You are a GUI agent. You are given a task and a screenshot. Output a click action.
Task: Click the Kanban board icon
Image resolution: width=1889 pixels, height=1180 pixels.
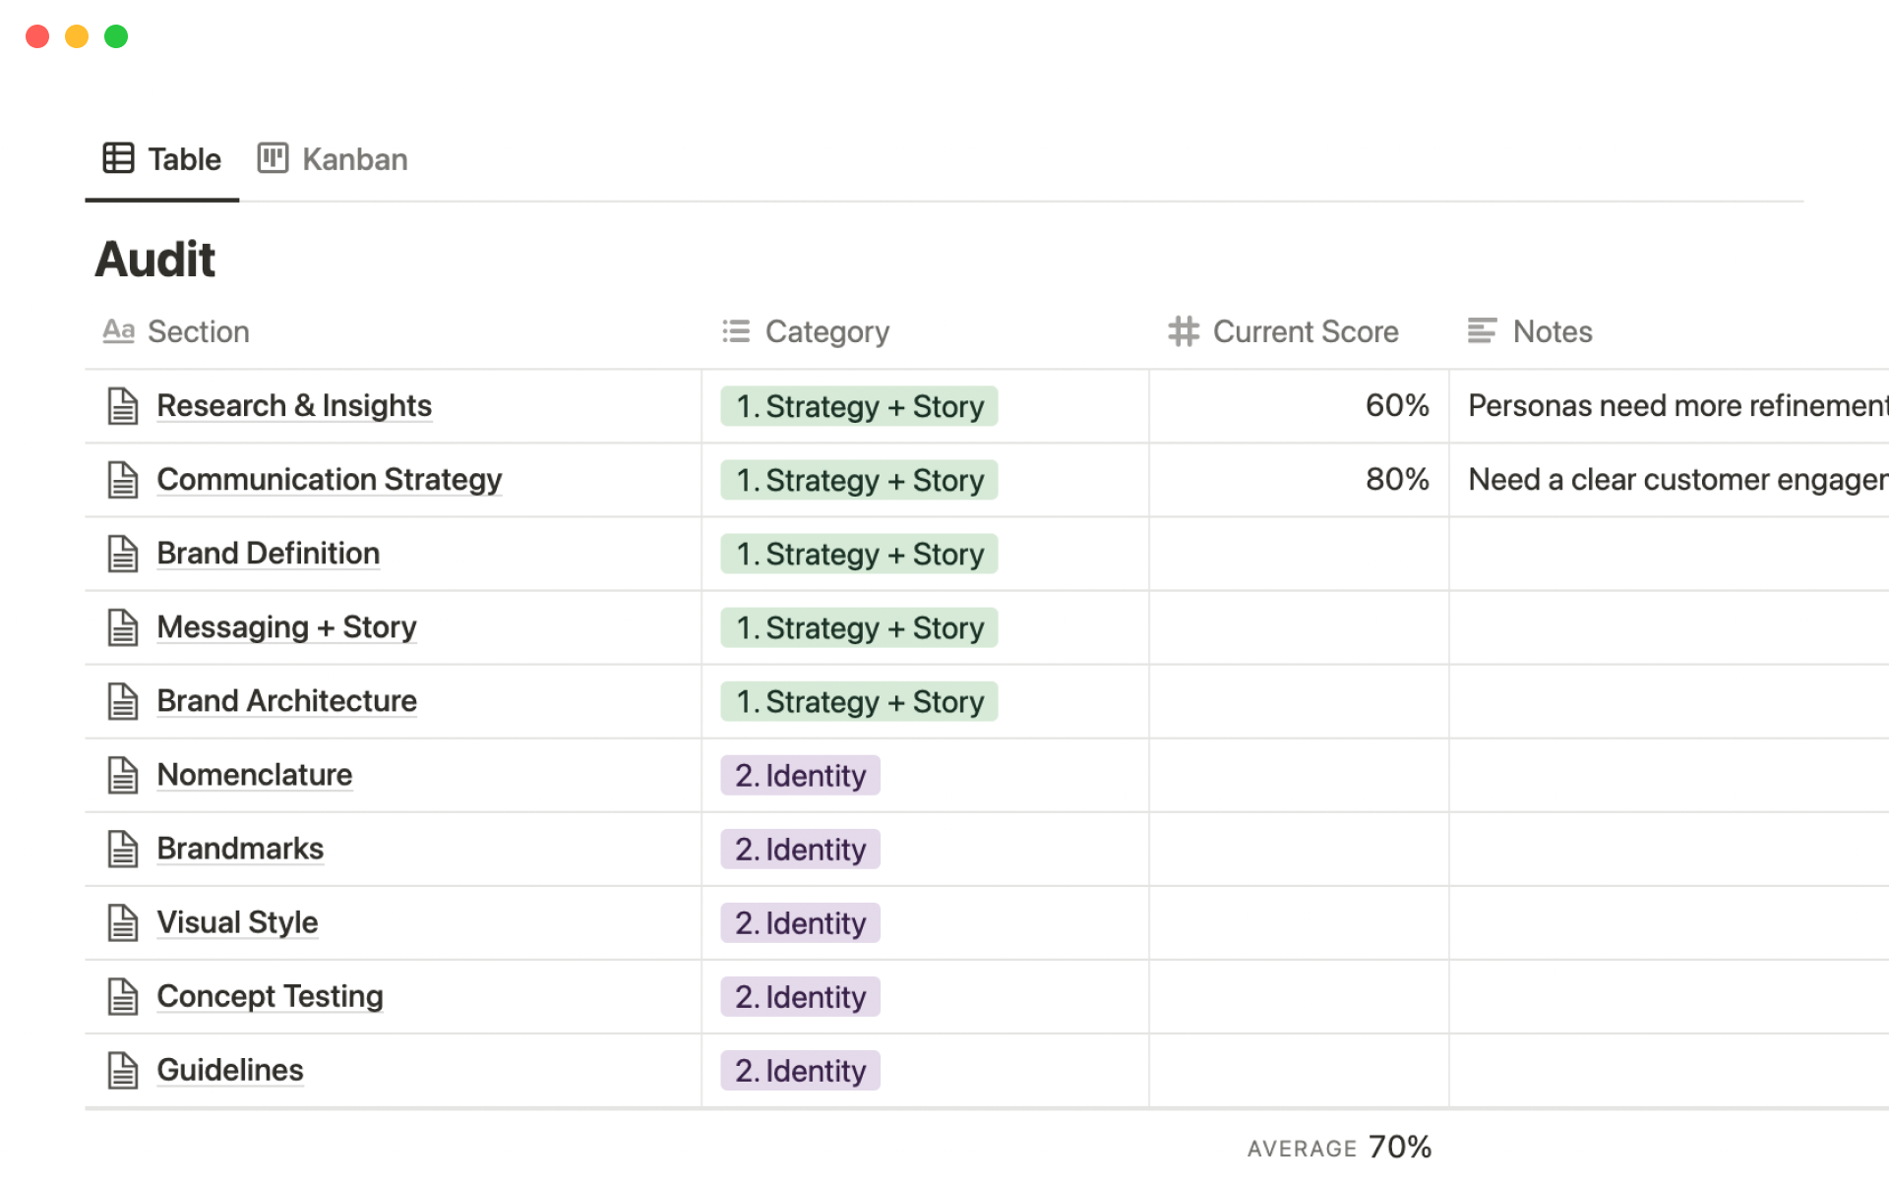click(x=273, y=158)
